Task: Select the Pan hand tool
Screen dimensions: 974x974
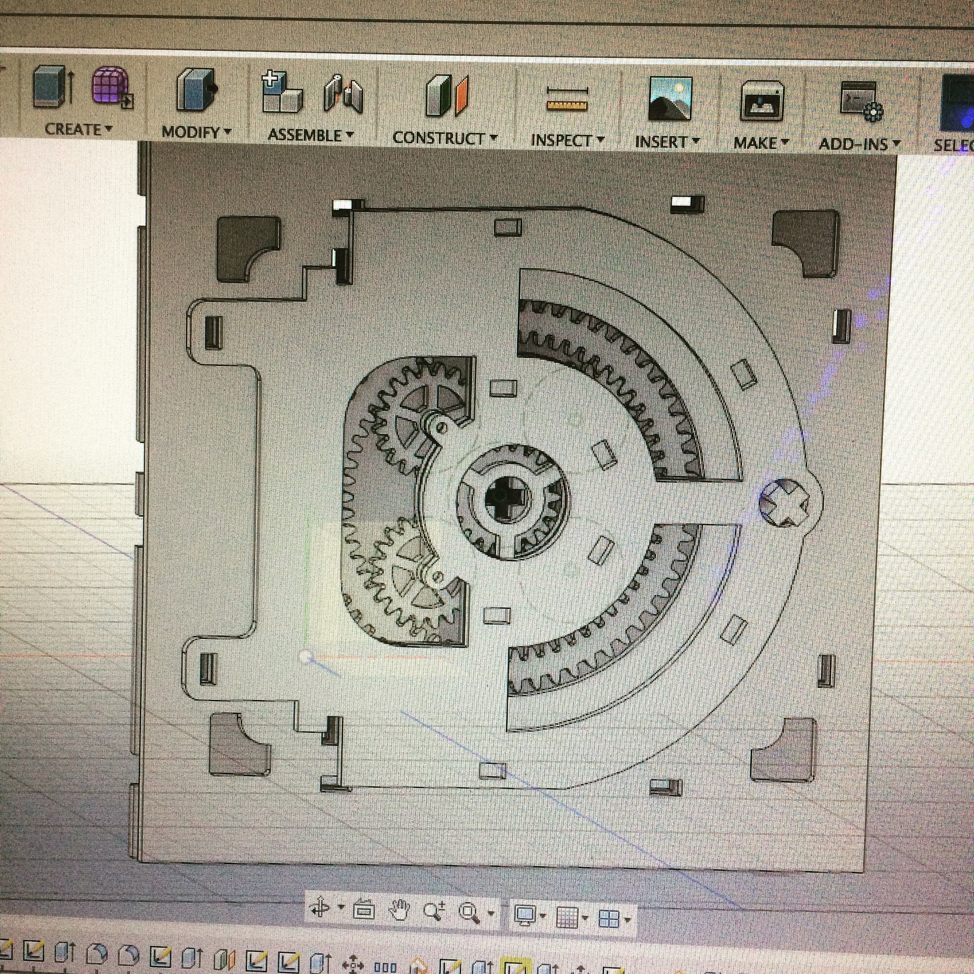Action: [x=399, y=910]
